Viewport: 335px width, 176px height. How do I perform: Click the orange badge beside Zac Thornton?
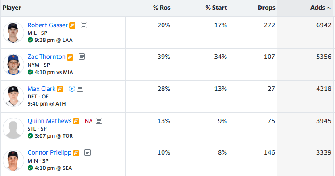(x=70, y=57)
